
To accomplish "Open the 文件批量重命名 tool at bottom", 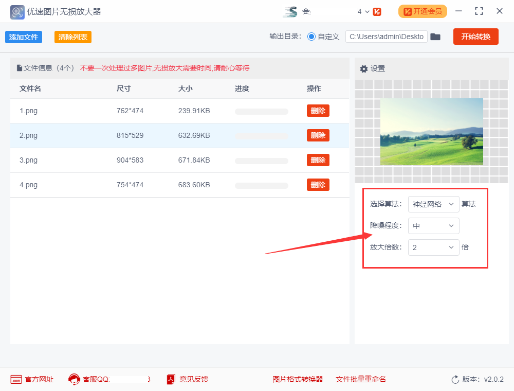I will coord(360,379).
